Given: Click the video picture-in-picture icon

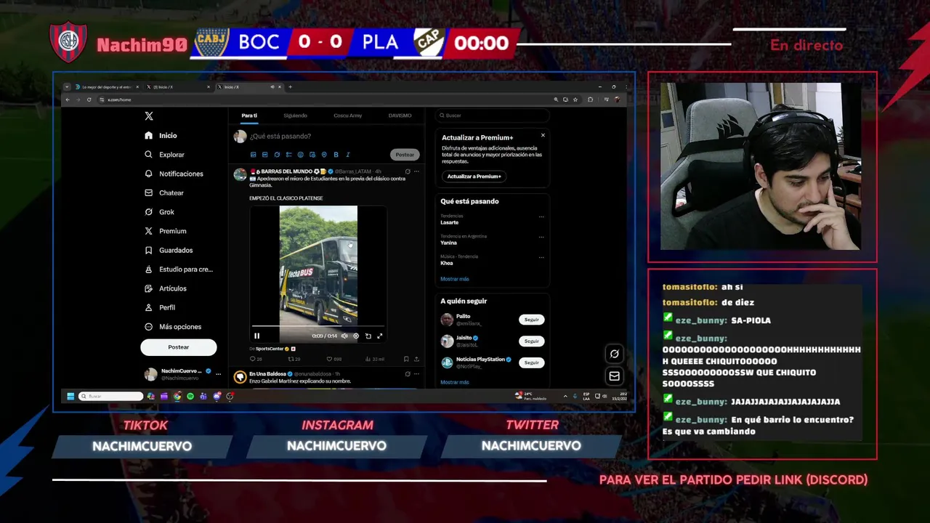Looking at the screenshot, I should [x=368, y=336].
